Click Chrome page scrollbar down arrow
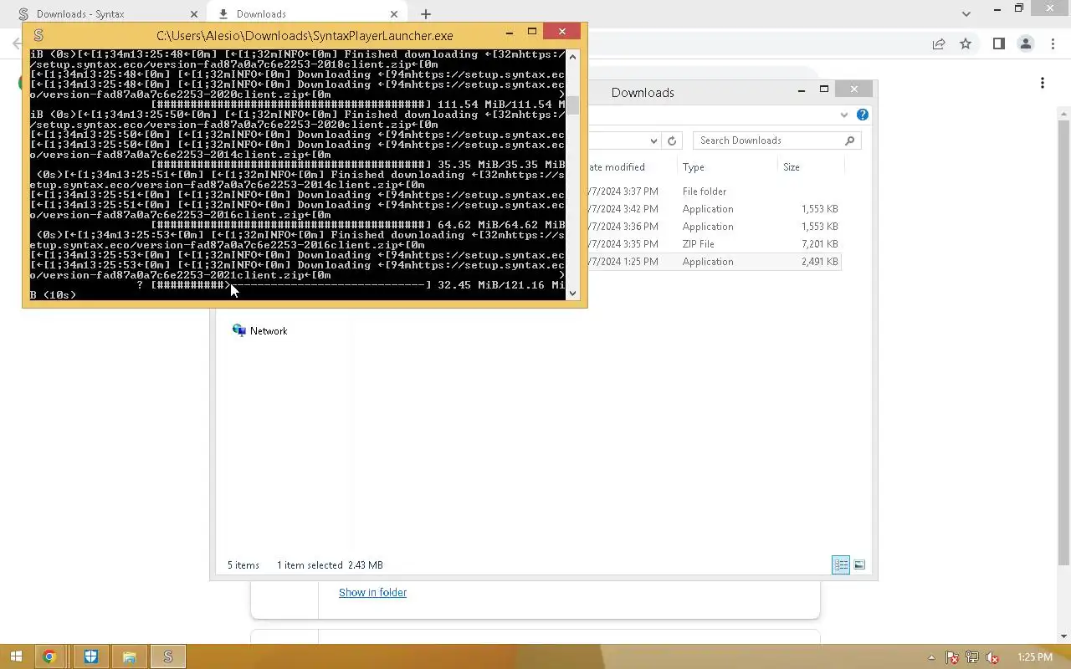 coord(1063,636)
